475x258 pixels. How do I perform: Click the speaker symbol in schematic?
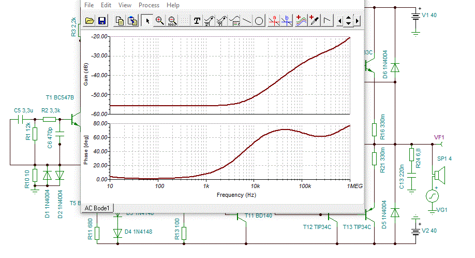click(439, 175)
